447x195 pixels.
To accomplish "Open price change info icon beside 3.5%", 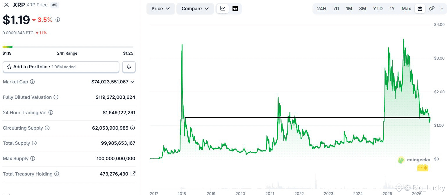I will (58, 20).
